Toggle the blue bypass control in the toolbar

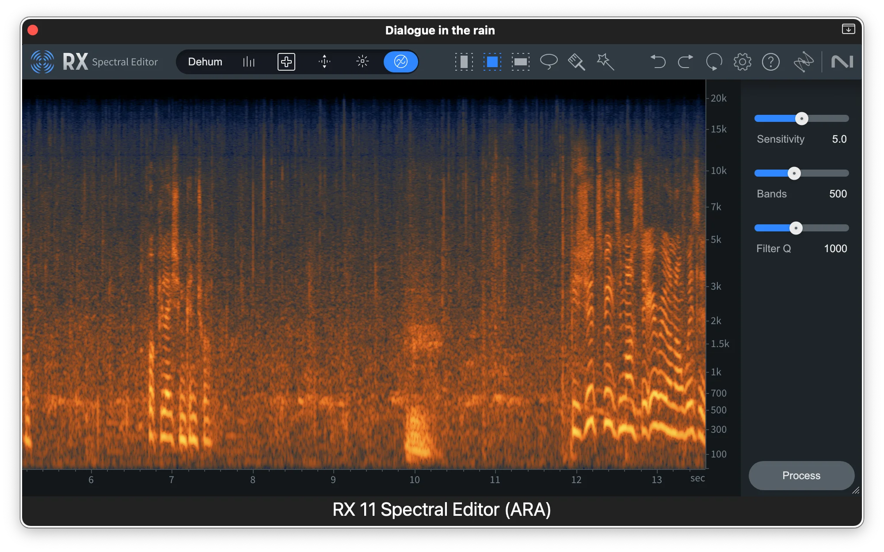coord(400,62)
